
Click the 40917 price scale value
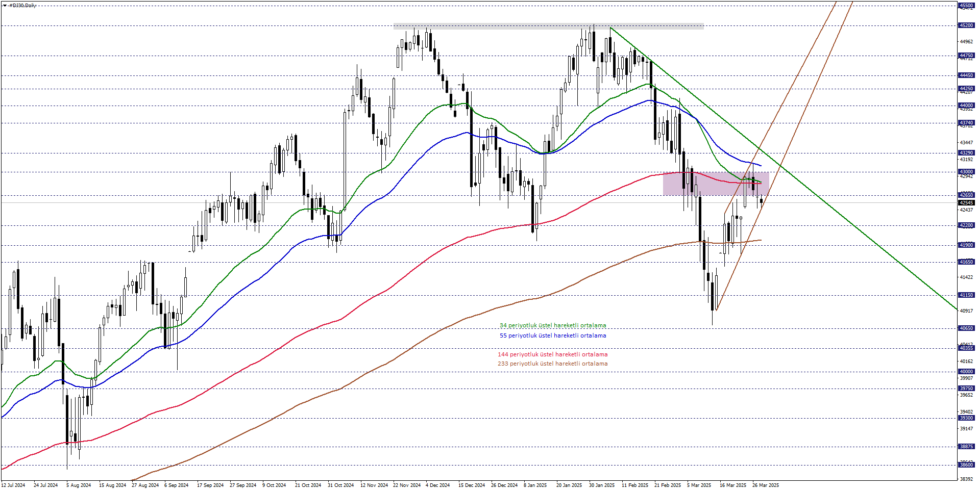[966, 311]
